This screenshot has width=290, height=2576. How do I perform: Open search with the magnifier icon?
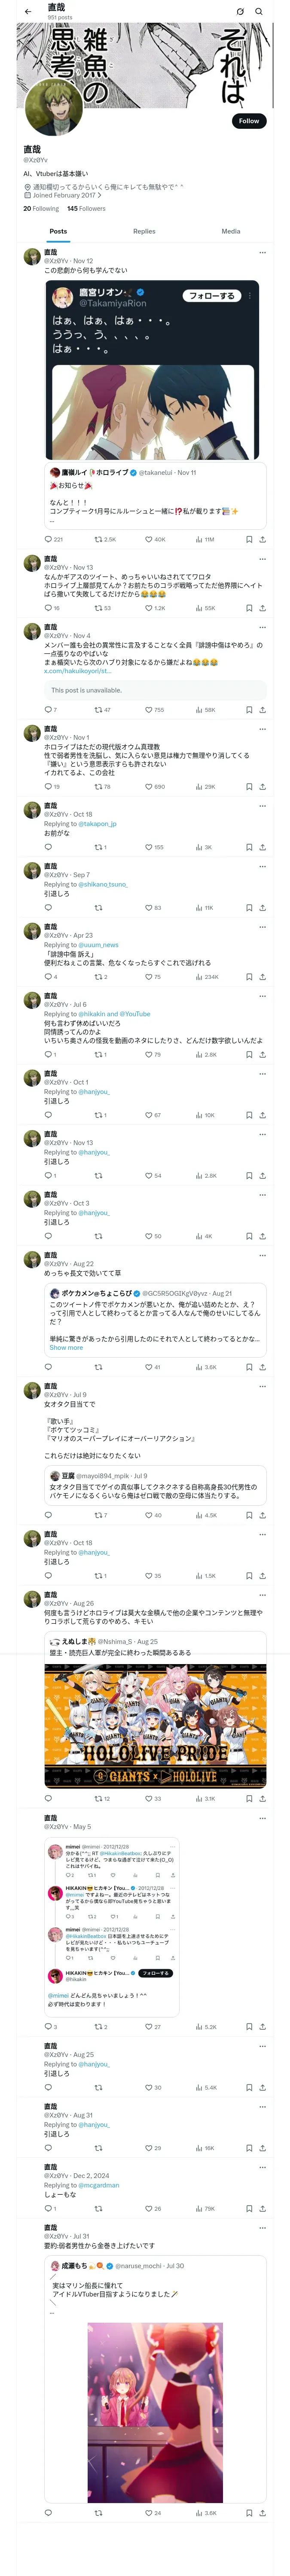pyautogui.click(x=258, y=11)
